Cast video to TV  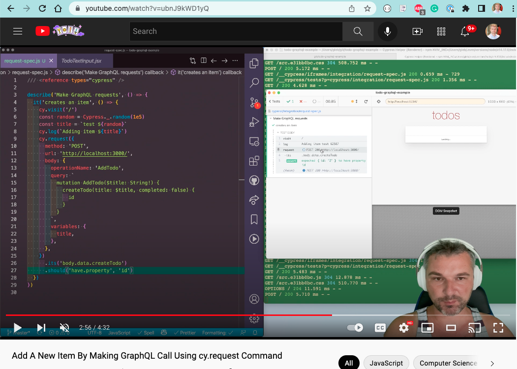475,328
